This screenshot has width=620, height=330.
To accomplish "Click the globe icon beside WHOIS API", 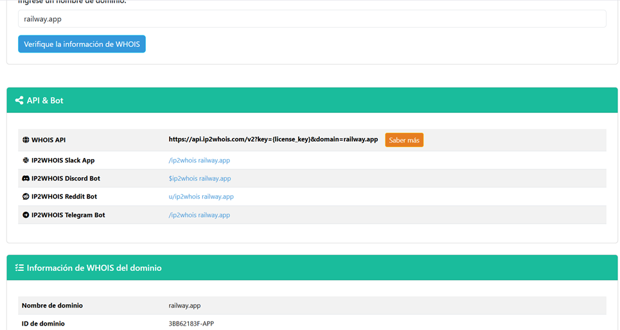I will pos(26,140).
